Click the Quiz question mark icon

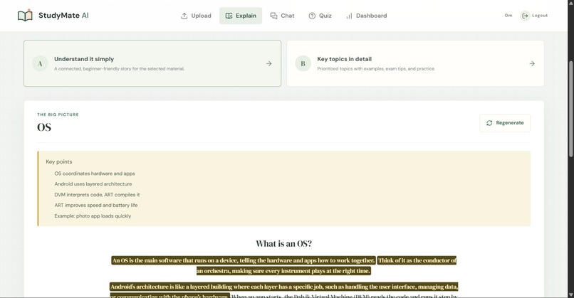(312, 16)
